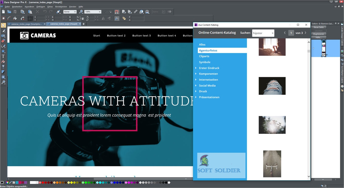Pin the Seiten- & Ebenen-Galerie panel
The image size is (344, 188).
click(x=335, y=24)
